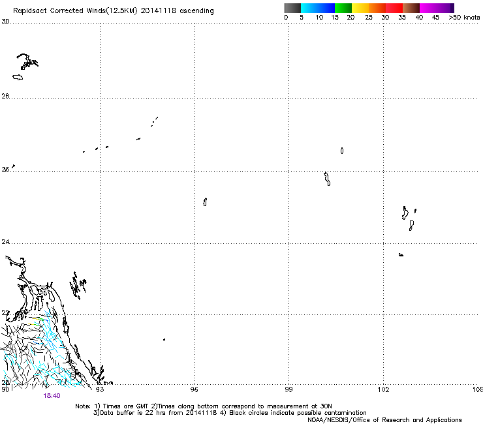Viewport: 483px width, 424px height.
Task: Click the gray 0-5 knots color segment
Action: click(292, 8)
